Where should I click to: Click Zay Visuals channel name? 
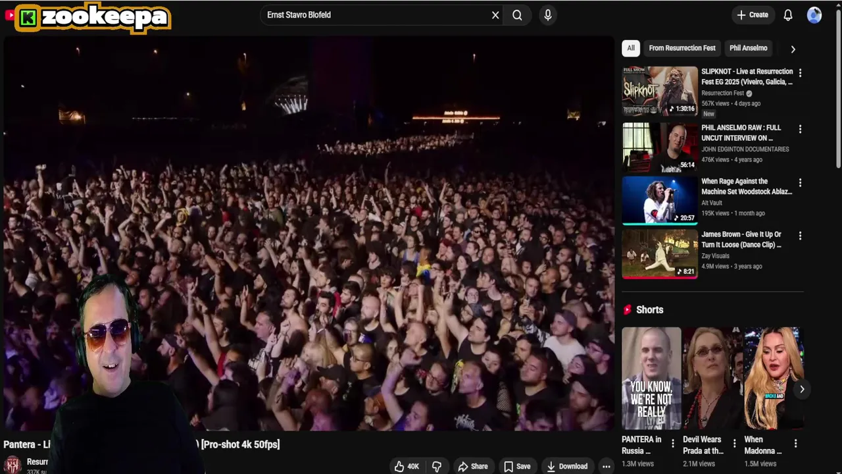click(714, 256)
